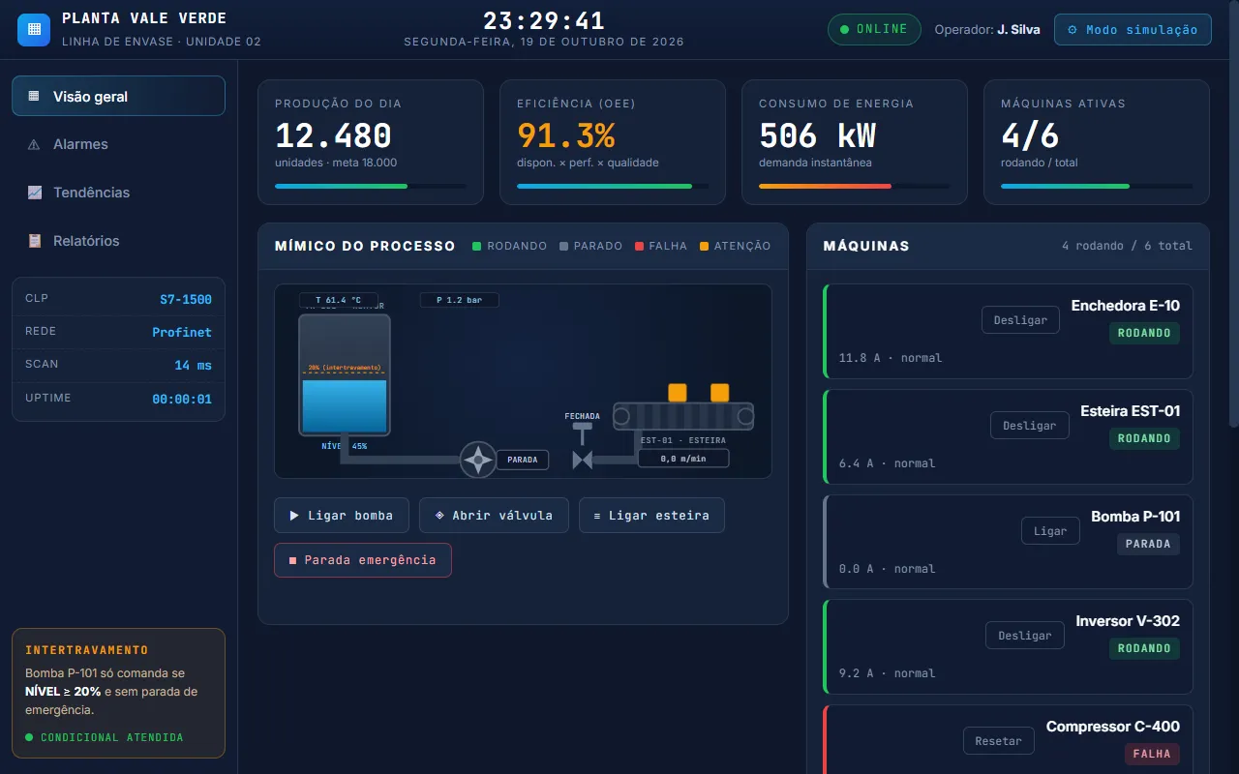1239x774 pixels.
Task: Reset the Compressor C-400 with Resetar
Action: (x=999, y=741)
